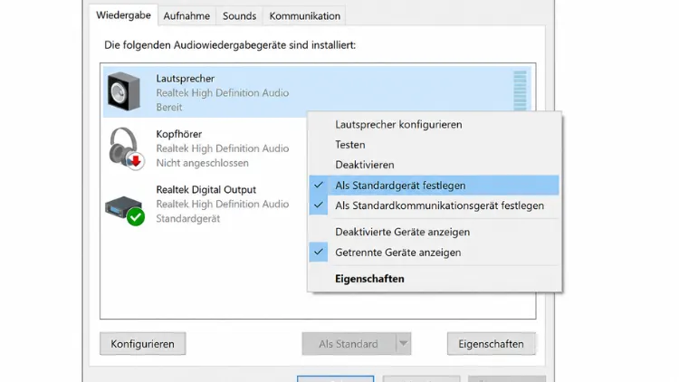
Task: Toggle Getrennte Geräte anzeigen
Action: point(435,253)
